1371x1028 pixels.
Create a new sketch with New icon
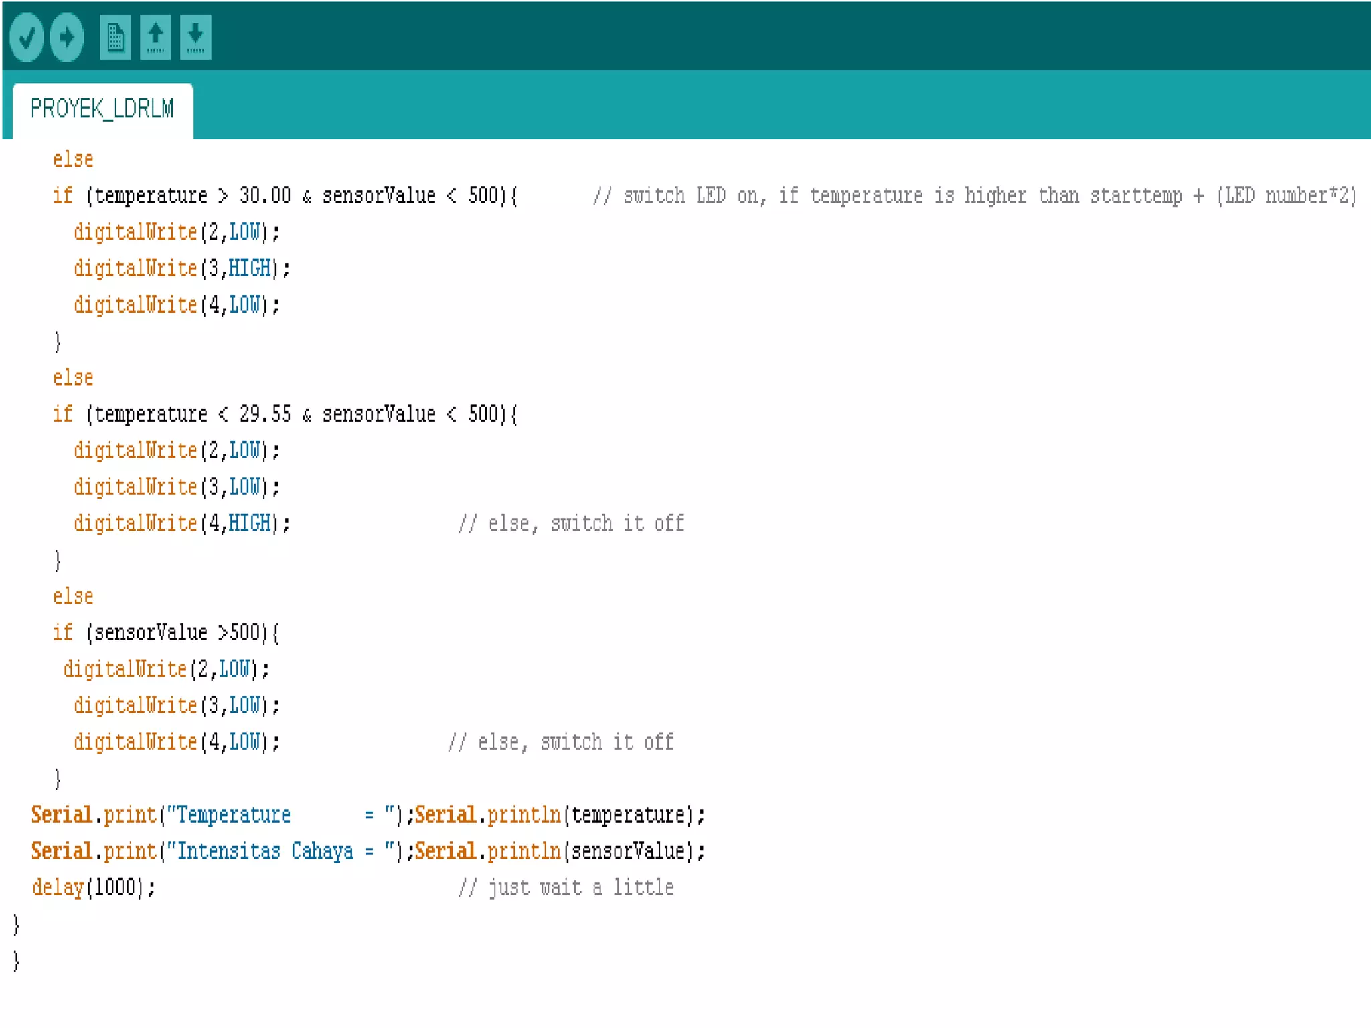point(115,37)
